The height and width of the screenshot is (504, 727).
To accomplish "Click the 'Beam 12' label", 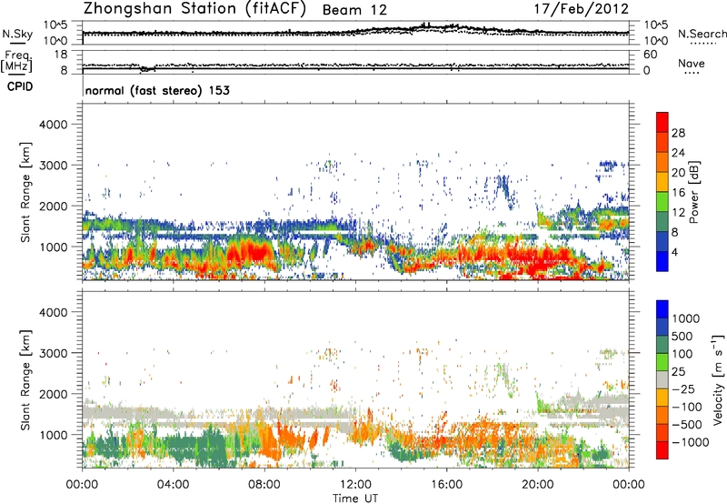I will point(354,10).
